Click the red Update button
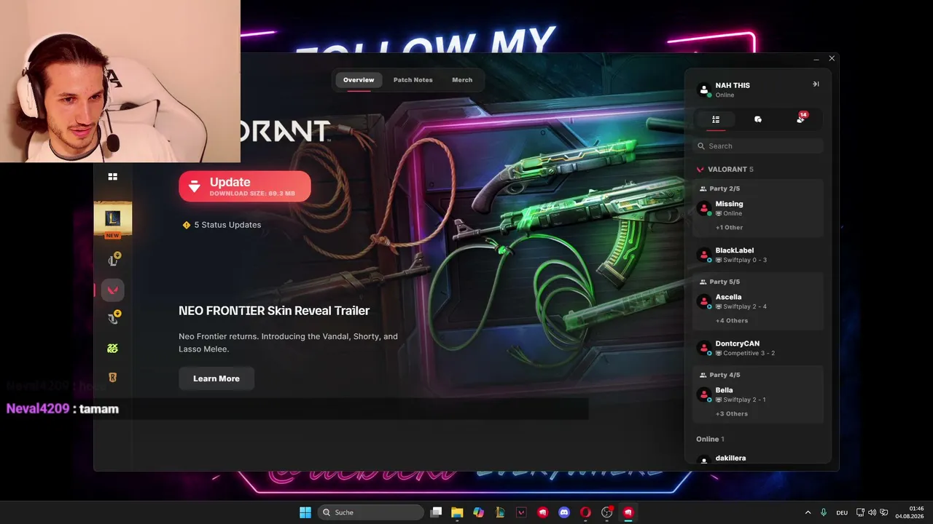The image size is (933, 524). (x=245, y=186)
